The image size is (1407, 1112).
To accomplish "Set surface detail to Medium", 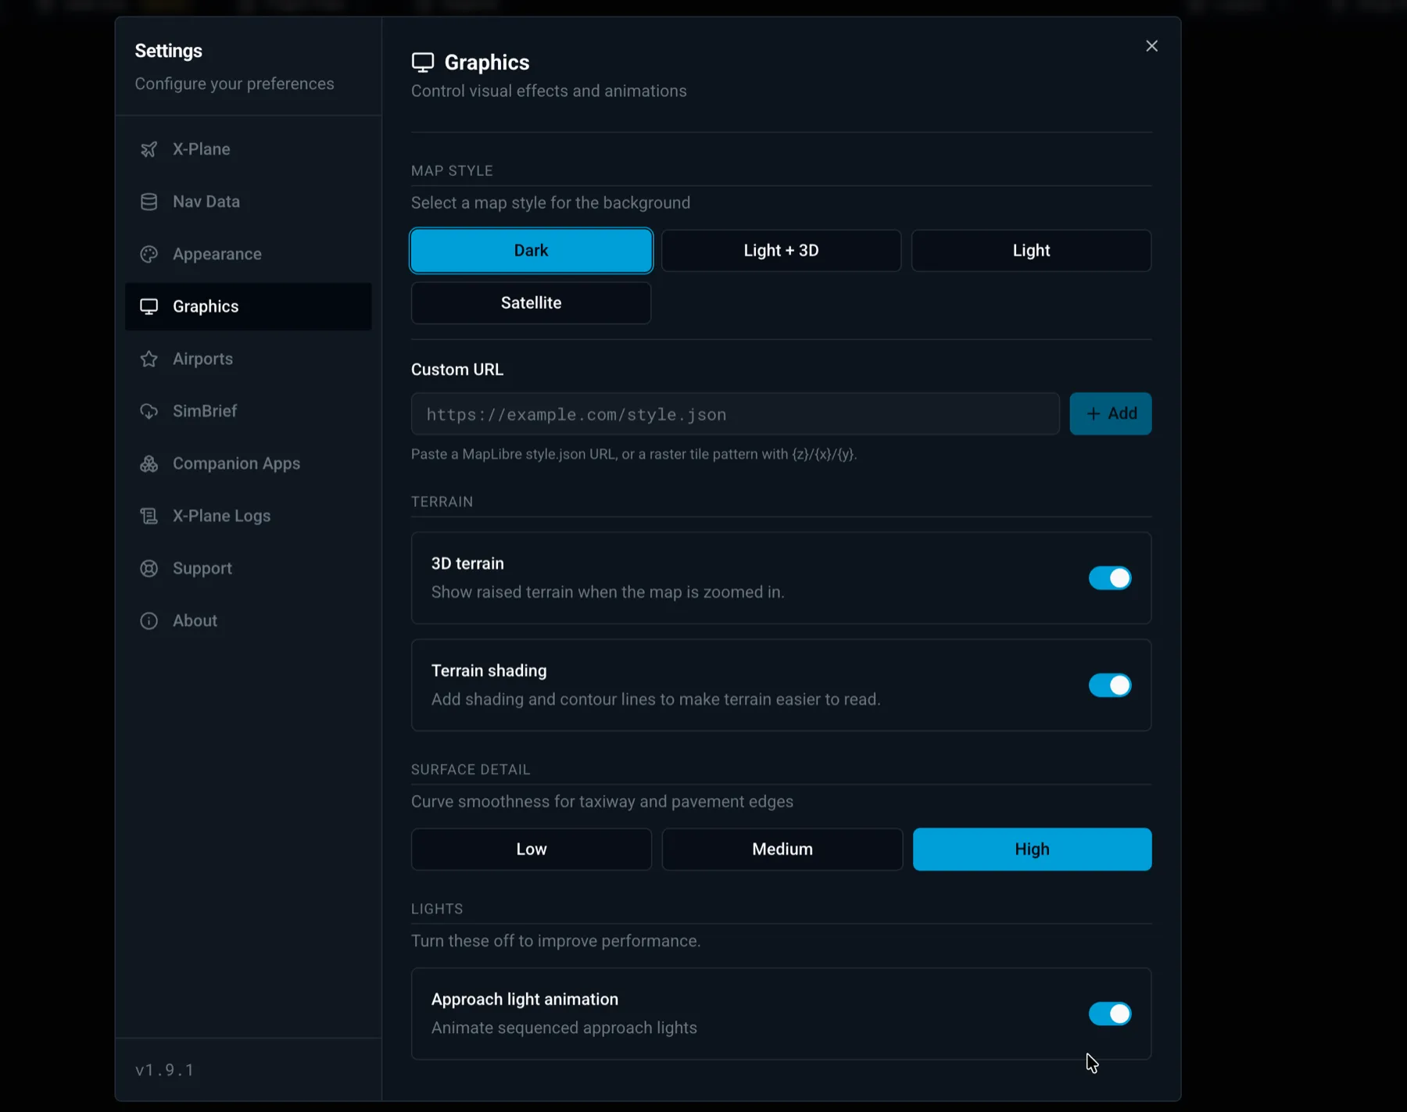I will click(782, 849).
